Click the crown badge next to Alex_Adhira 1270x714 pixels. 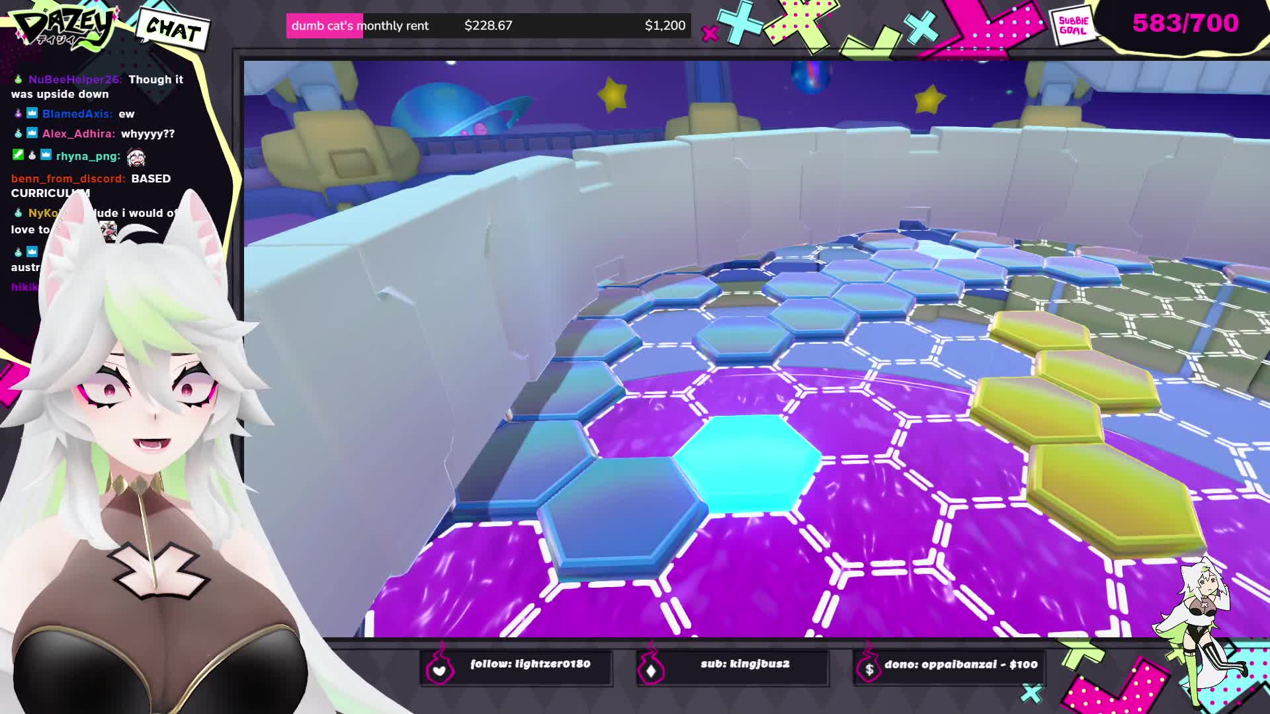[x=32, y=134]
